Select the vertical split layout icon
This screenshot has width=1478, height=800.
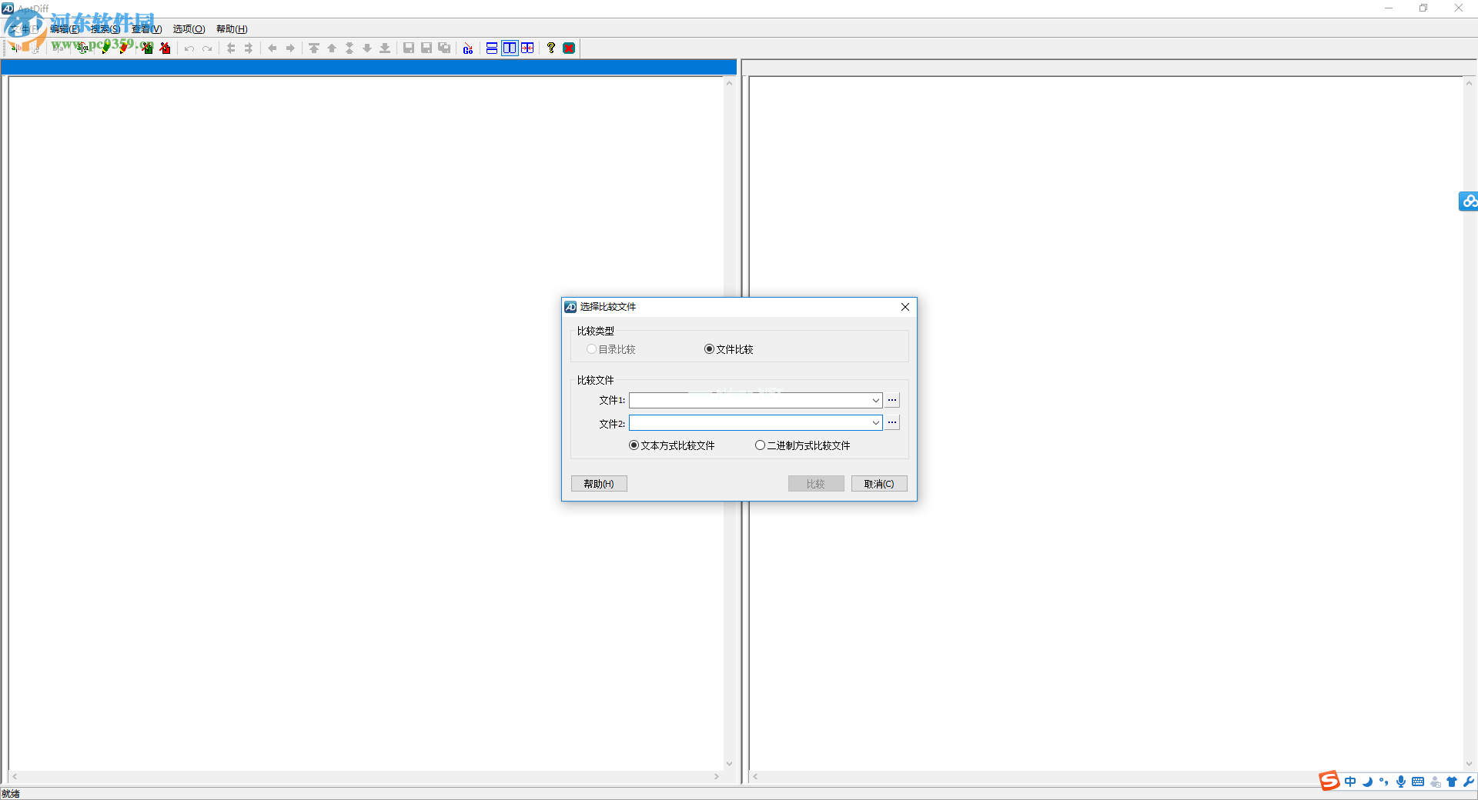[510, 48]
